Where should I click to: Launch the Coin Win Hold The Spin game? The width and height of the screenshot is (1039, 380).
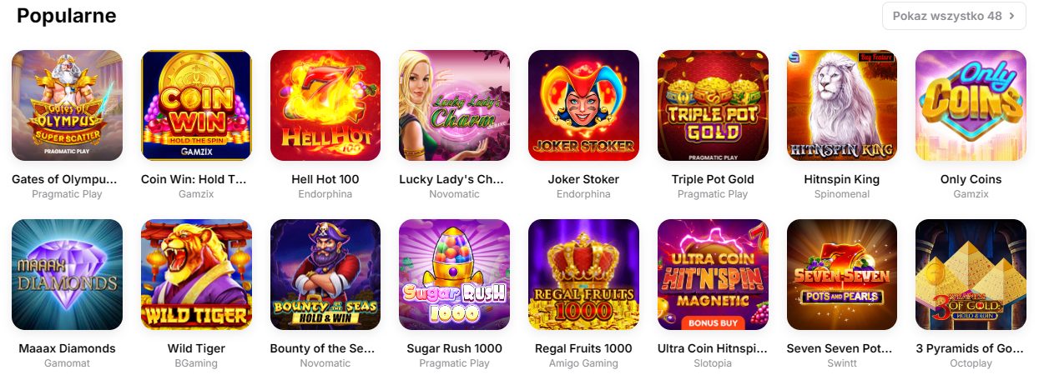tap(196, 105)
